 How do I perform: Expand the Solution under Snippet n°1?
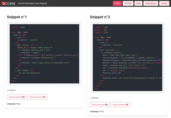pyautogui.click(x=11, y=90)
